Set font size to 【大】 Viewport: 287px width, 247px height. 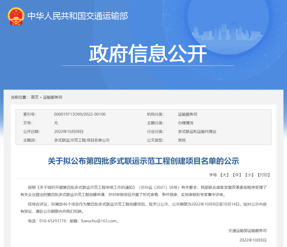(x=224, y=175)
